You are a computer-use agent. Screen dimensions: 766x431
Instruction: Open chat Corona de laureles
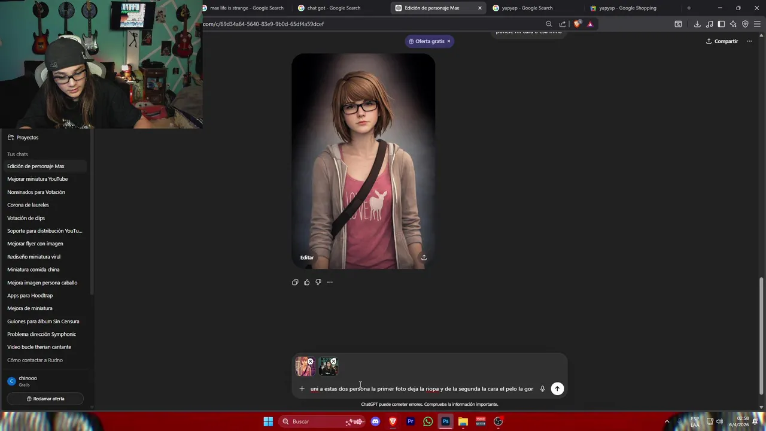pyautogui.click(x=28, y=205)
